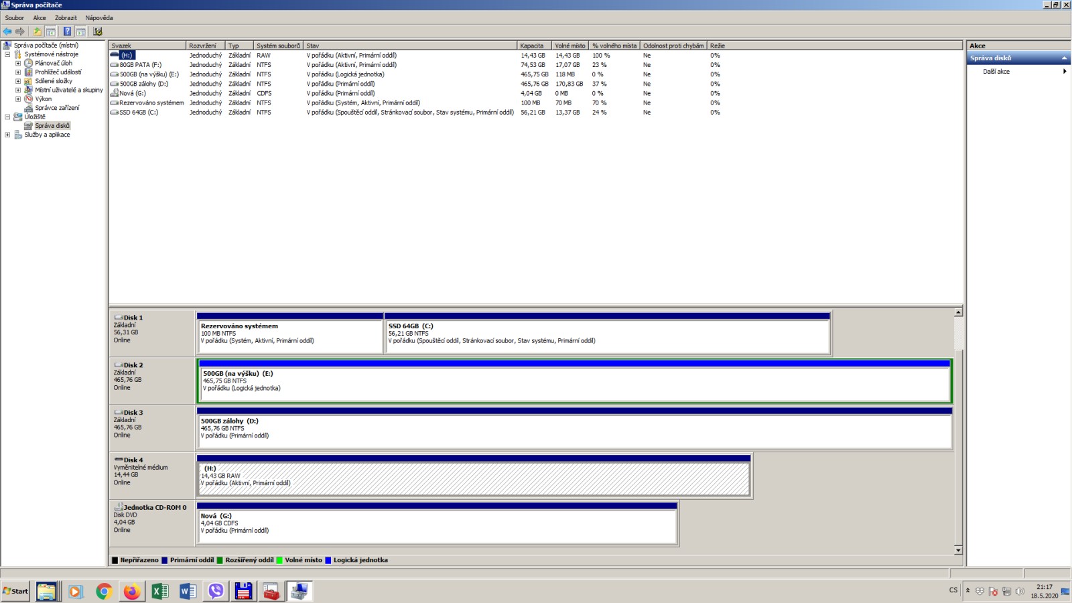The image size is (1072, 603).
Task: Toggle the console tree pane toolbar icon
Action: [x=51, y=31]
